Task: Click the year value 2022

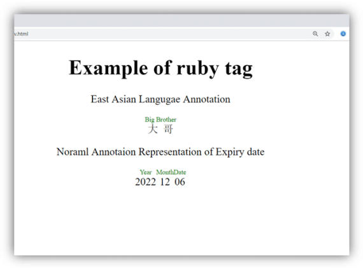Action: pos(146,182)
